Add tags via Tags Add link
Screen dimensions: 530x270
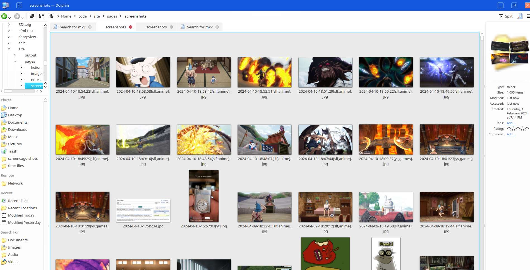[511, 123]
